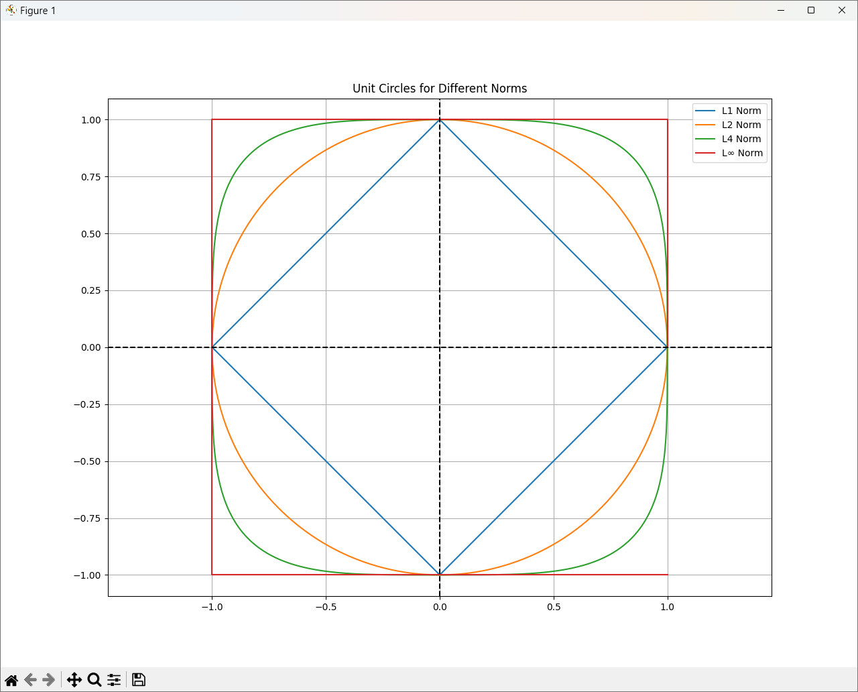Select the L4 Norm legend label
The width and height of the screenshot is (858, 692).
(741, 139)
